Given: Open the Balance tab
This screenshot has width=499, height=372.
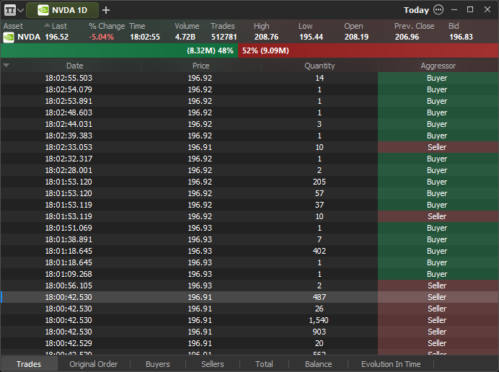Looking at the screenshot, I should [318, 364].
